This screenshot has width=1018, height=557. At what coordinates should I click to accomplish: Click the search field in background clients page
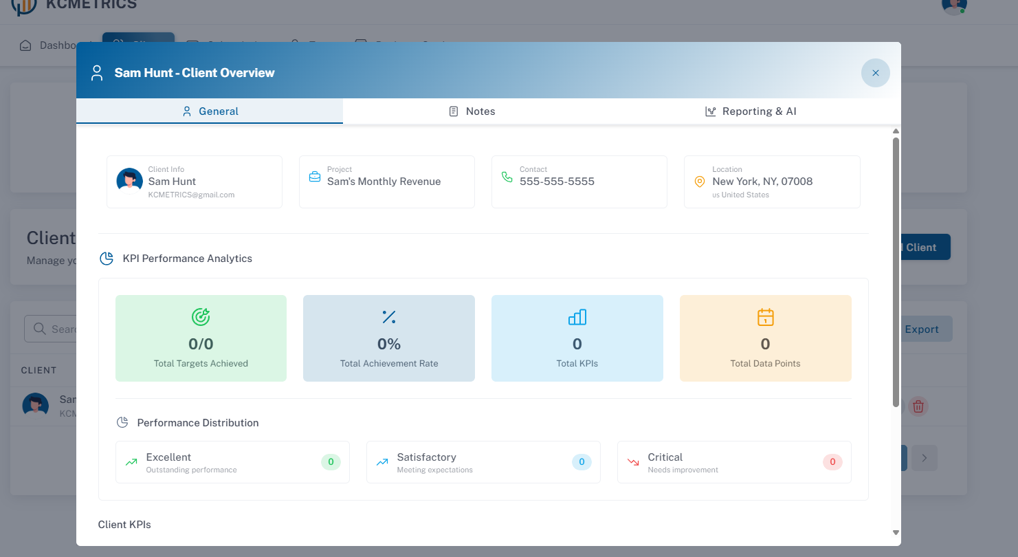51,329
